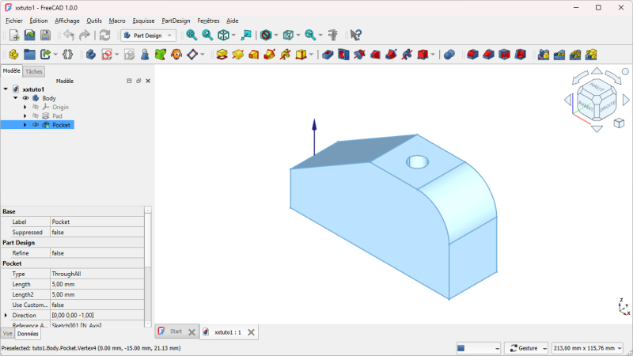Click the Length value field 5,00 mm
This screenshot has width=633, height=356.
click(97, 284)
